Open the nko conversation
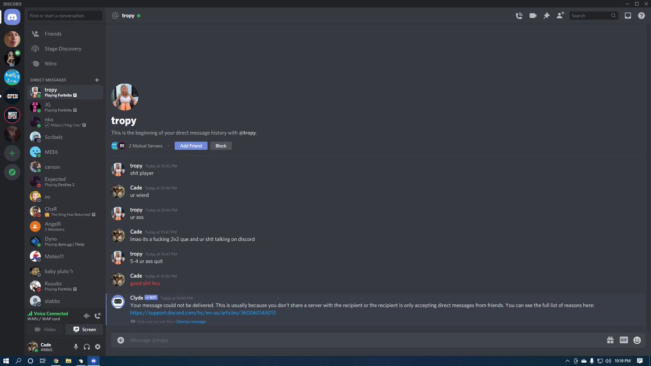Viewport: 651px width, 366px height. coord(65,122)
